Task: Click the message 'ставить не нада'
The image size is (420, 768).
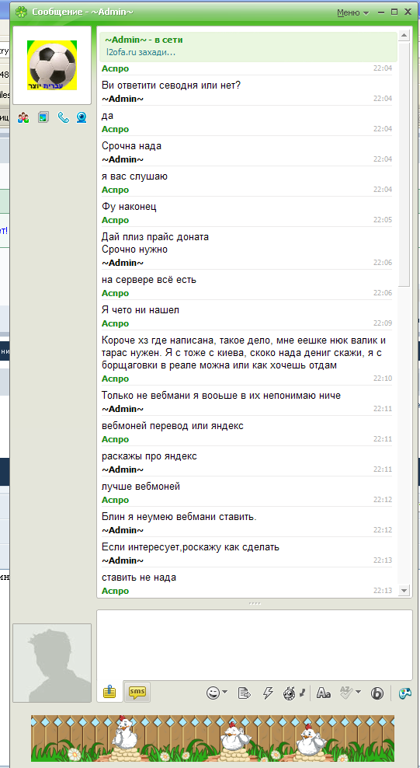Action: point(139,578)
